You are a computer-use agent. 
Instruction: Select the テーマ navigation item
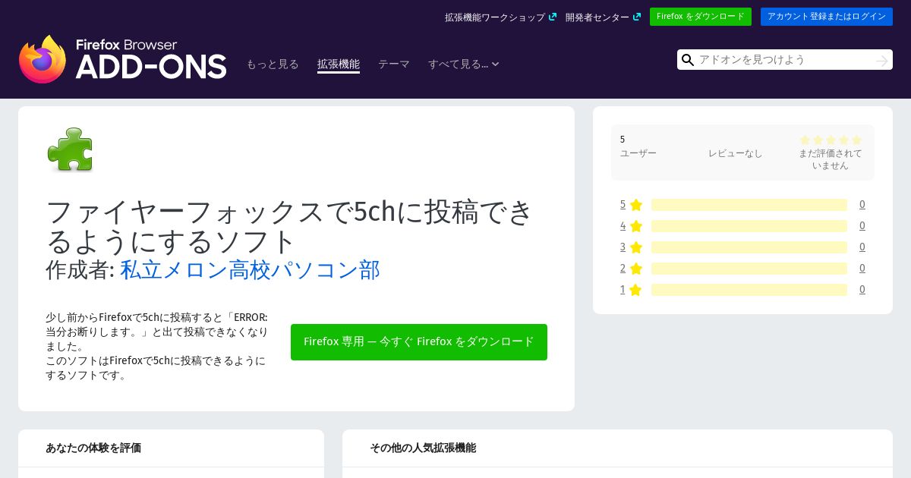(x=394, y=64)
